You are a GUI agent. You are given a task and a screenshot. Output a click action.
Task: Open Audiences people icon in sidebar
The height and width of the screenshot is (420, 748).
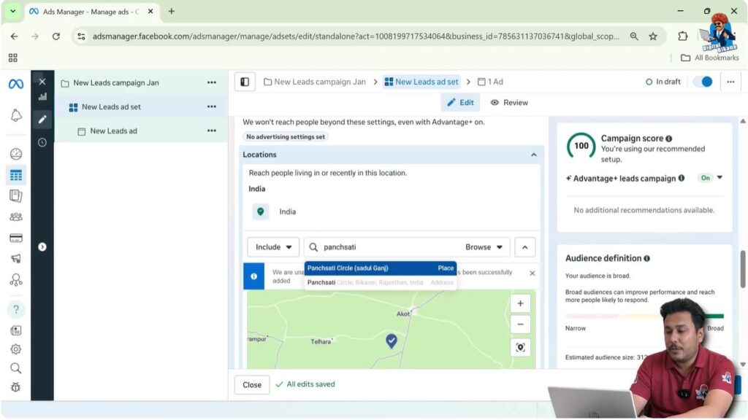click(16, 217)
